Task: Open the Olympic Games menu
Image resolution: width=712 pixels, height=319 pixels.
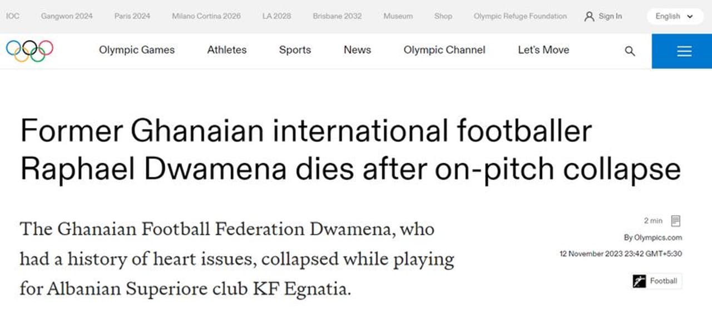Action: [137, 50]
